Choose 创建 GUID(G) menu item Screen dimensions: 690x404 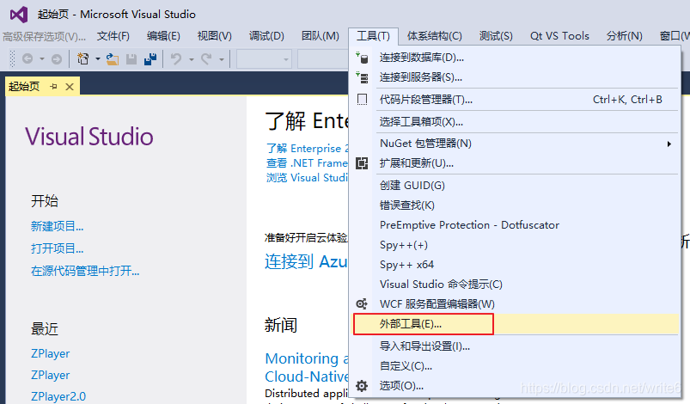coord(515,186)
